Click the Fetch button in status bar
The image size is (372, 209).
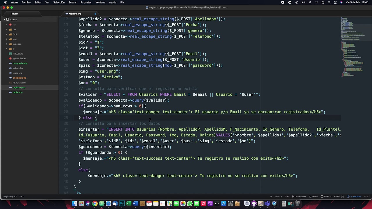pyautogui.click(x=313, y=197)
